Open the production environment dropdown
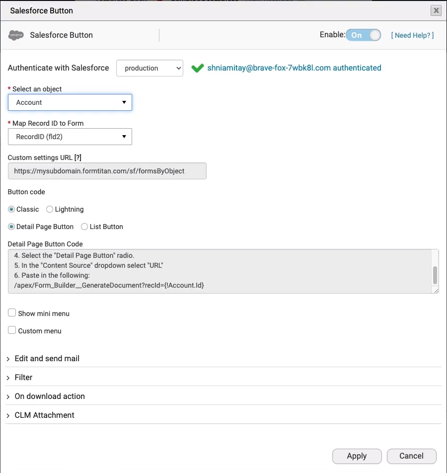447x473 pixels. (x=149, y=68)
